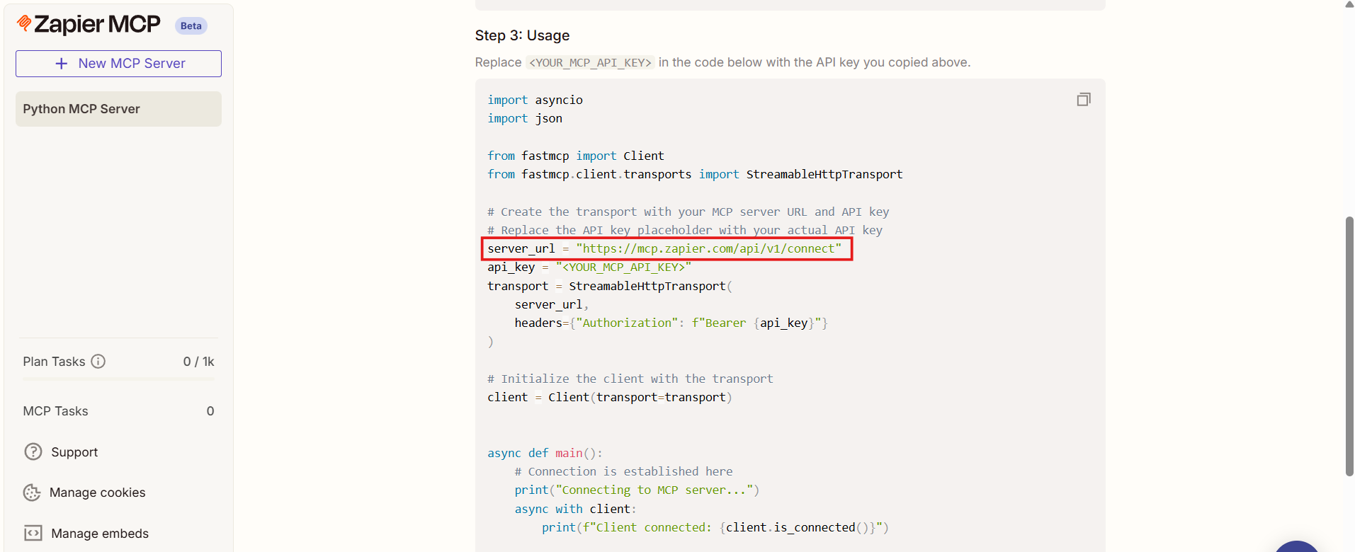Click the vertical scrollbar thumb

[x=1349, y=347]
